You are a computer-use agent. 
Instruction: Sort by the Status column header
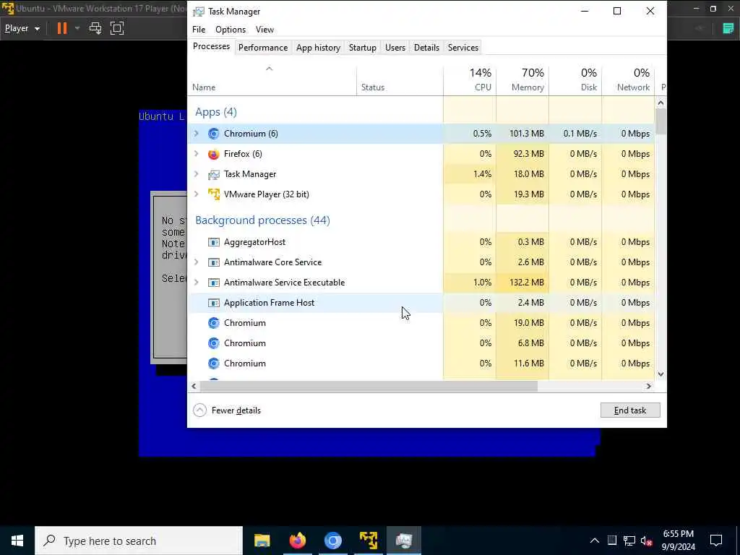point(400,79)
